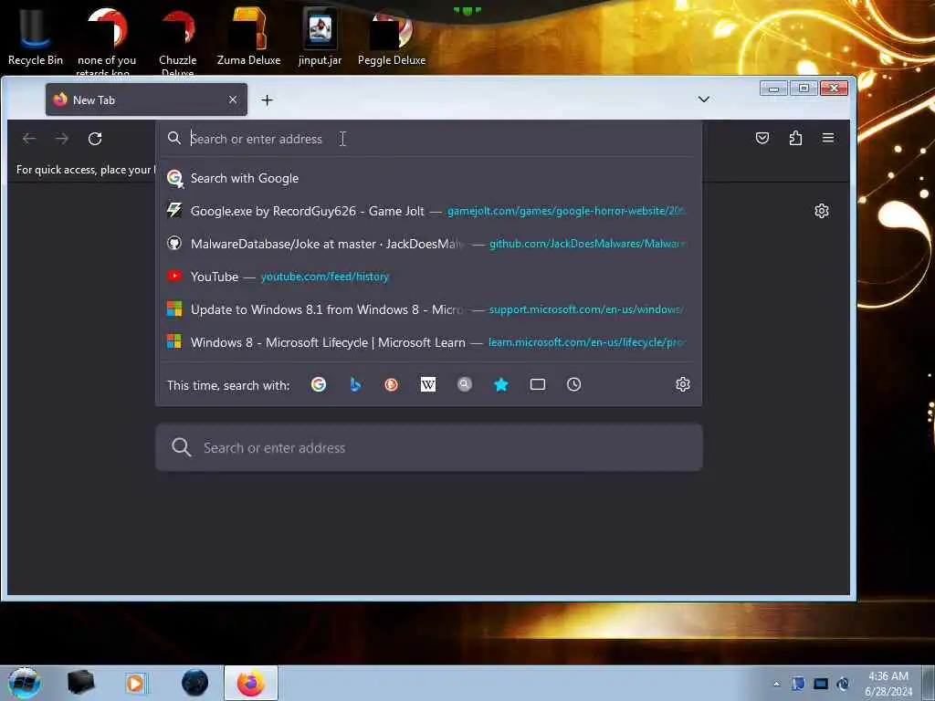
Task: Click the new tab page search box
Action: point(429,447)
